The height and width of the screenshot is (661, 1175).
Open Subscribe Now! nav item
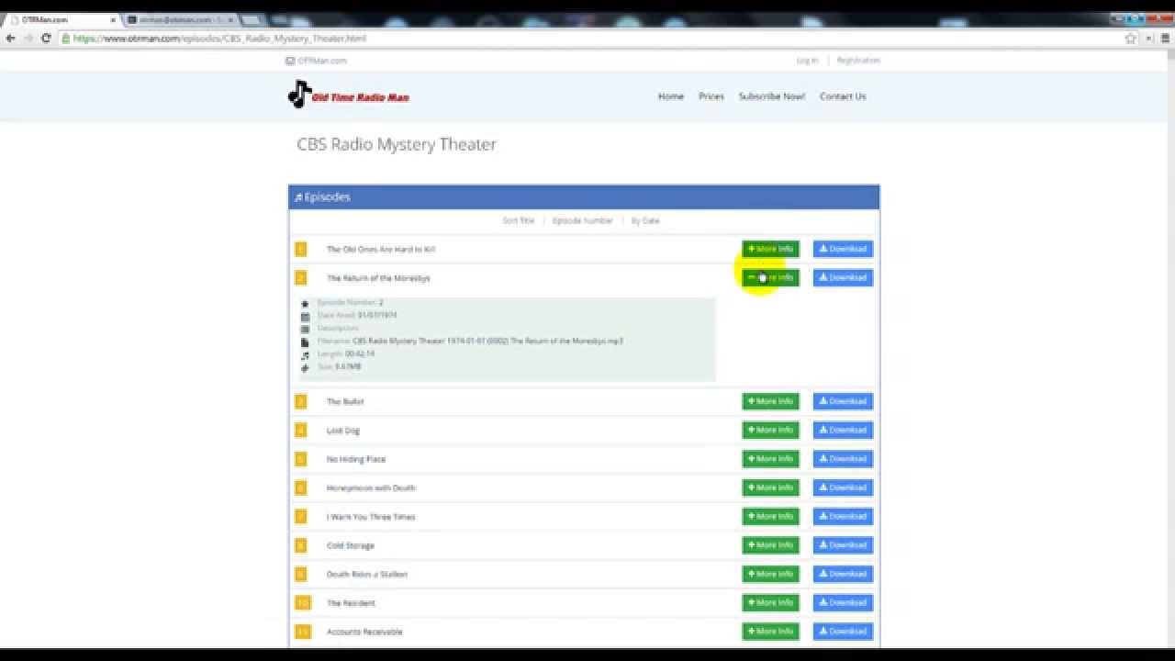pyautogui.click(x=772, y=96)
